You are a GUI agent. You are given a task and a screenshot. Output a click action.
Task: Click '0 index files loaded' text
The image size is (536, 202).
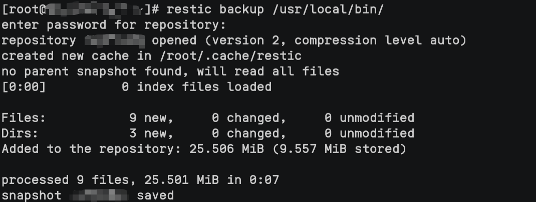196,87
